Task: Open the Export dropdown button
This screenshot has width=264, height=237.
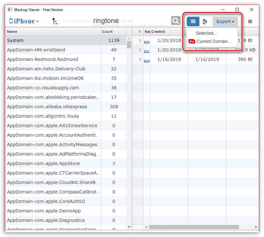Action: pos(225,21)
